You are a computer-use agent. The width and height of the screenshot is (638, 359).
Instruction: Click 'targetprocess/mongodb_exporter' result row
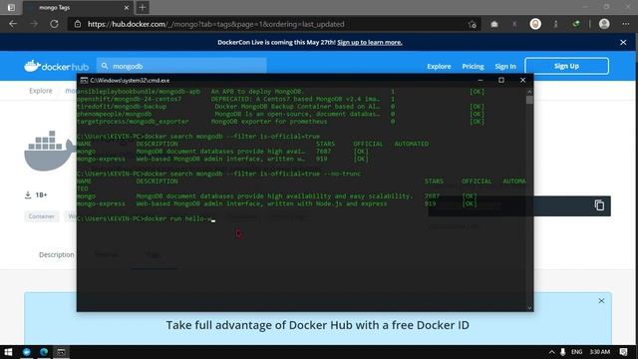281,122
